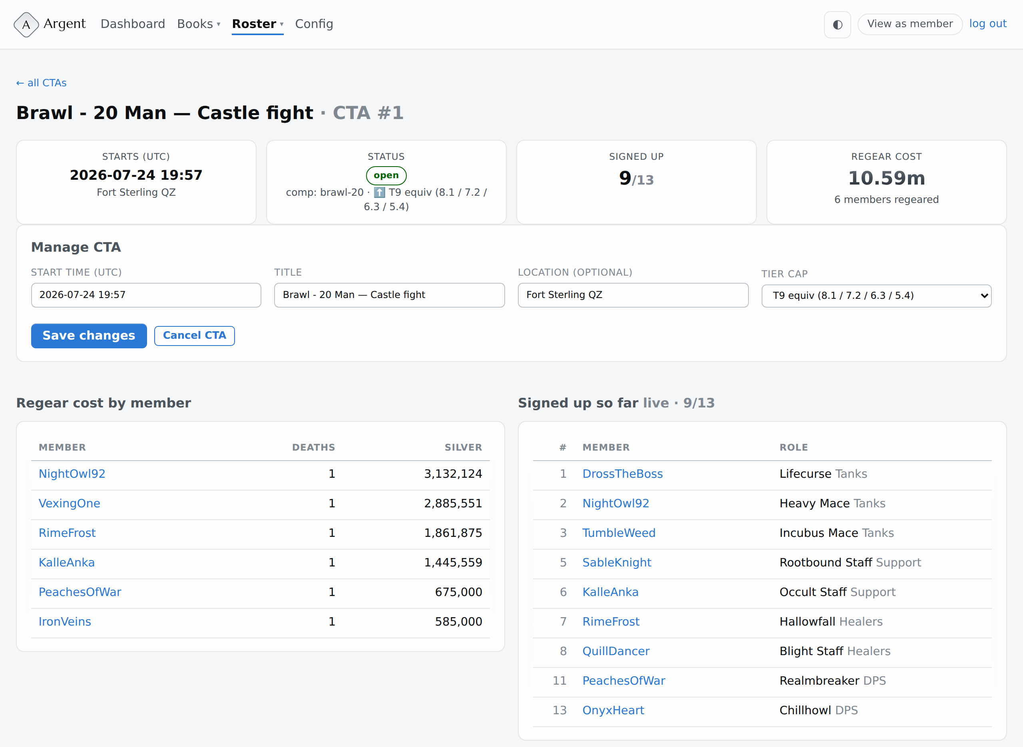This screenshot has width=1023, height=747.
Task: Click the log out link
Action: click(x=987, y=24)
